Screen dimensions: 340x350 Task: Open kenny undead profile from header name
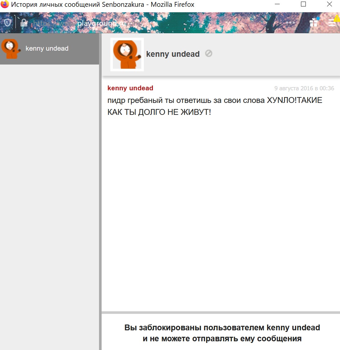[x=173, y=54]
